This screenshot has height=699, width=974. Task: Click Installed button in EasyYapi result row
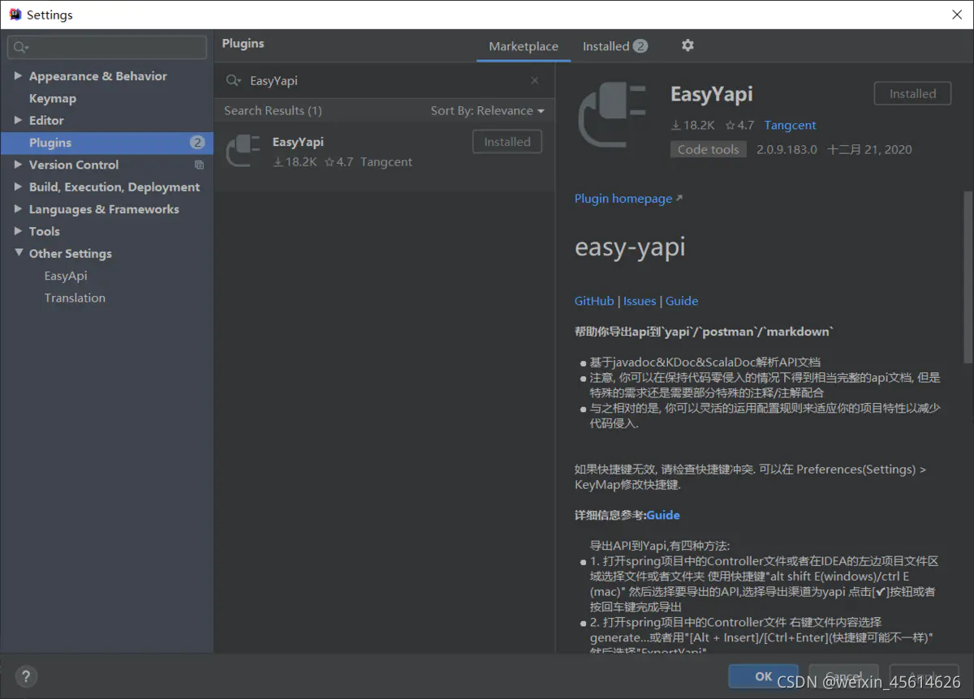[507, 142]
